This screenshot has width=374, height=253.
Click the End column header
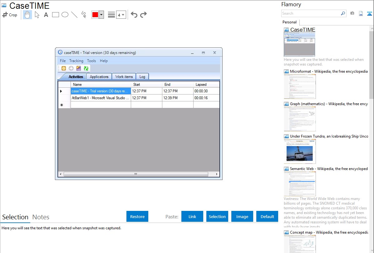coord(178,85)
